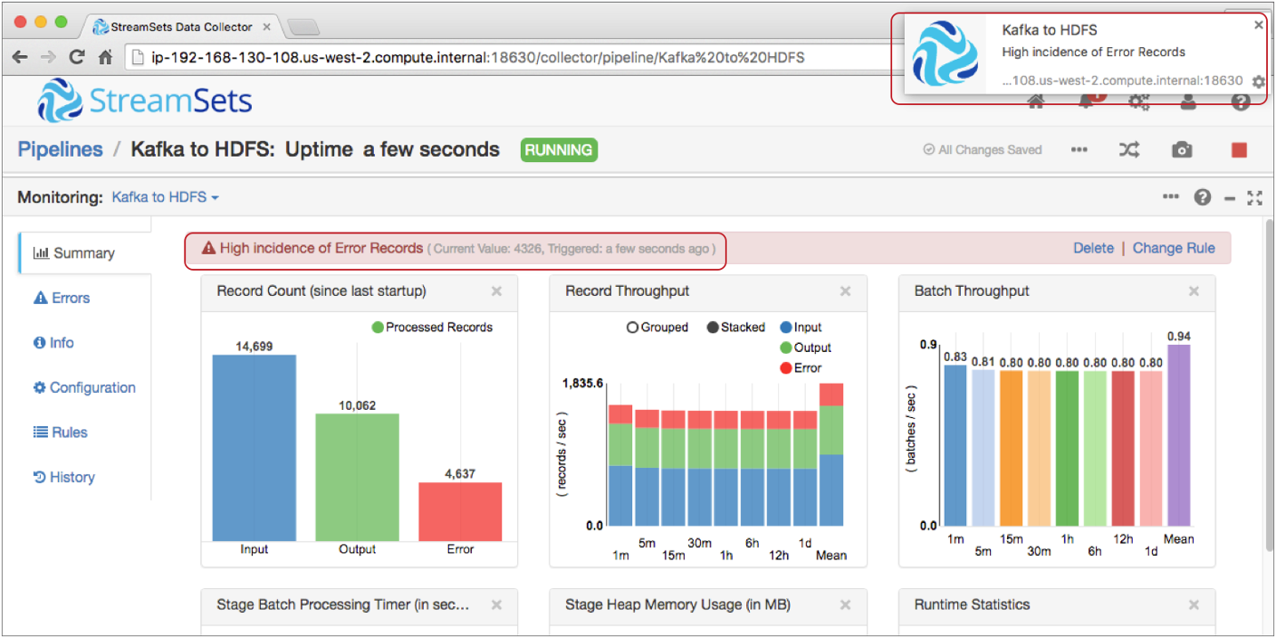The height and width of the screenshot is (638, 1276).
Task: Expand the monitoring panel ellipsis menu
Action: click(1171, 197)
